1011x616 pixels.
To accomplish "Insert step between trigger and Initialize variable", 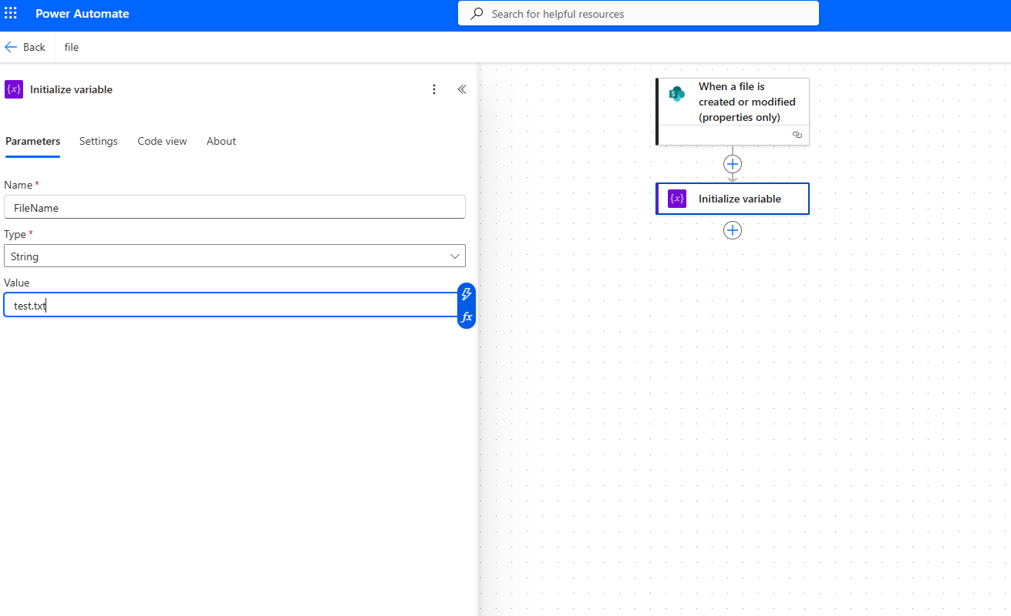I will 733,164.
